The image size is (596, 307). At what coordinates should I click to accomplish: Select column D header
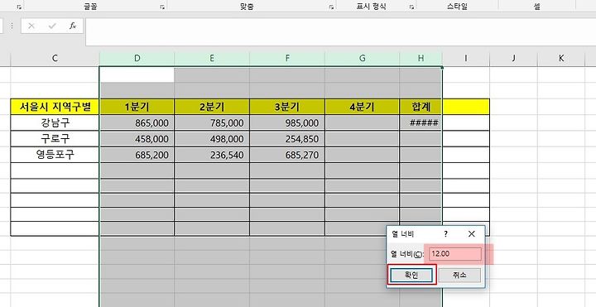click(137, 58)
